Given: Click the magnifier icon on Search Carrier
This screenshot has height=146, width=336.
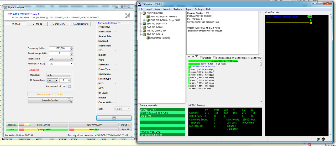Looking at the screenshot, I should 70,100.
